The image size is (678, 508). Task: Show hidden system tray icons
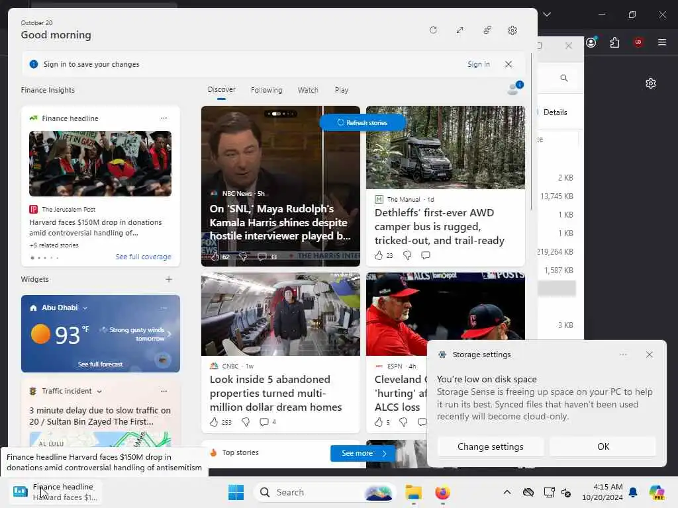(507, 492)
